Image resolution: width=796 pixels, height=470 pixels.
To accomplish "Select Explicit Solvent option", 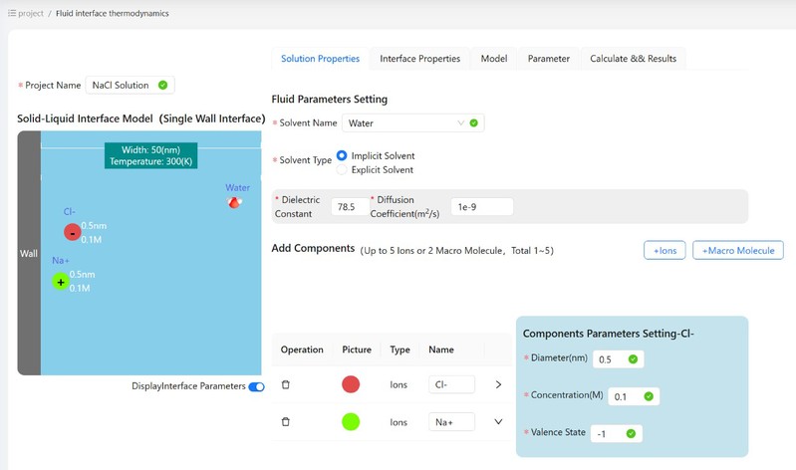I will [x=342, y=170].
